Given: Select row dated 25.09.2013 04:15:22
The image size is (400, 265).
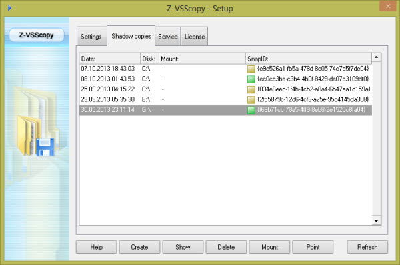Looking at the screenshot, I should coord(225,89).
